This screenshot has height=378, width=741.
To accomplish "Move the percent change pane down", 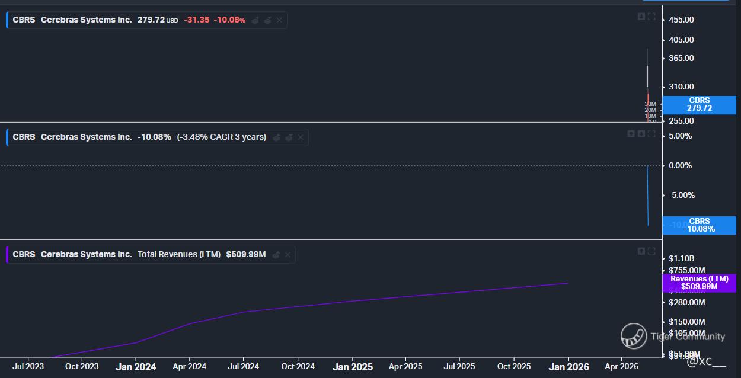I will point(641,134).
